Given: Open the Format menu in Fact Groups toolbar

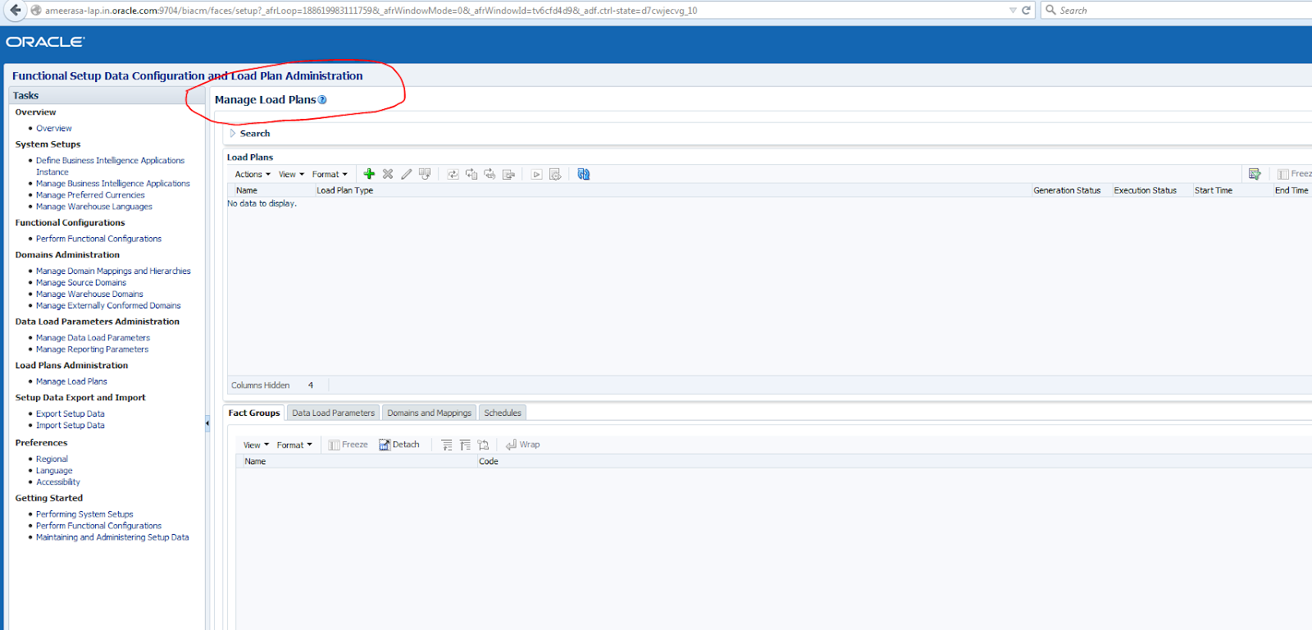Looking at the screenshot, I should [x=294, y=445].
